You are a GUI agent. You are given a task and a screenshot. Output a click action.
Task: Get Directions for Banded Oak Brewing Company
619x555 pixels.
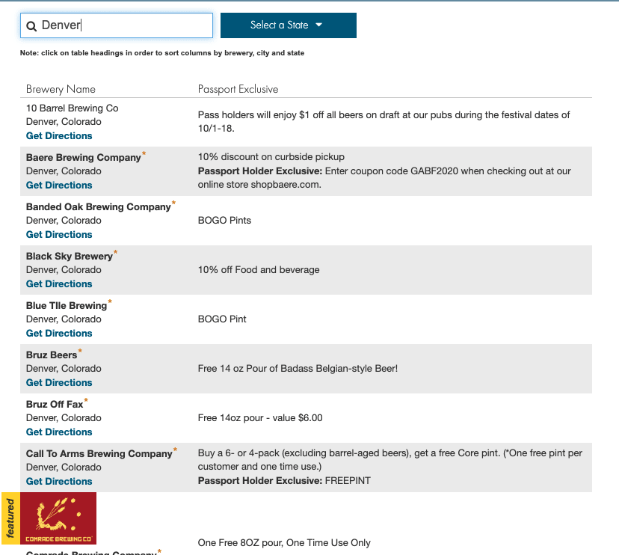click(x=59, y=234)
